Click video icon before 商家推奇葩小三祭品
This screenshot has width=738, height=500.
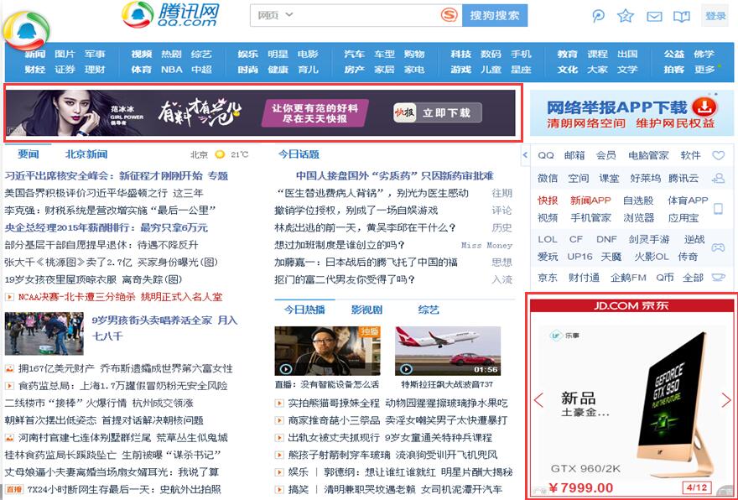click(279, 420)
